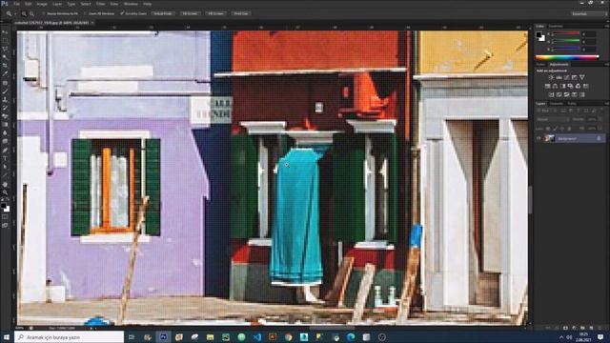The width and height of the screenshot is (610, 343).
Task: Enable Resize Windows to Fit checkbox
Action: (x=43, y=14)
